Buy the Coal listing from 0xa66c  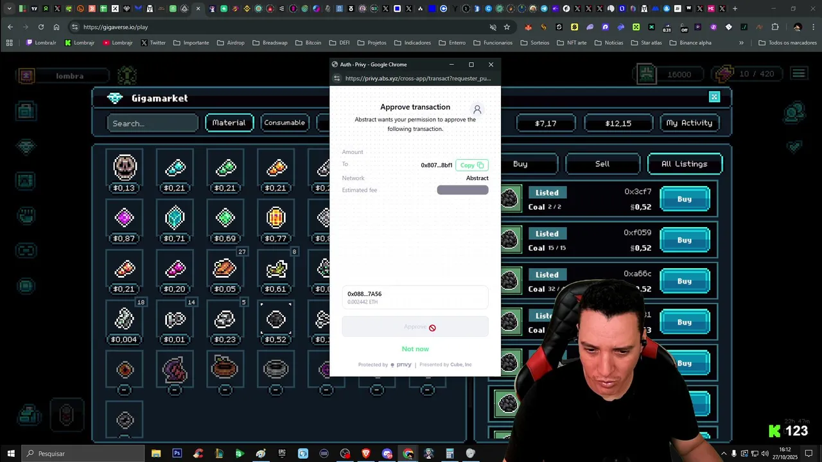(685, 281)
